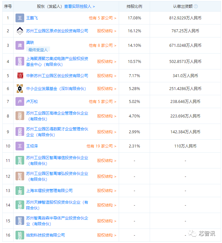Click the 持股比例 column header
Viewport: 222px width, 243px height.
tap(134, 6)
